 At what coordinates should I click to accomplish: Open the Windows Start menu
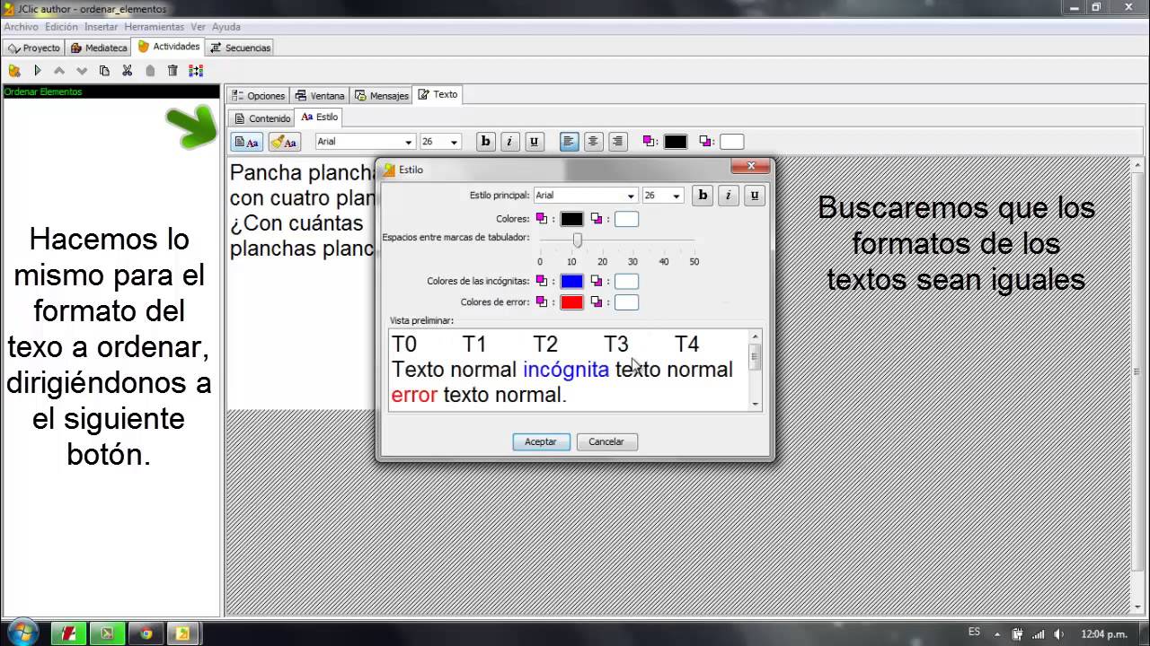22,633
